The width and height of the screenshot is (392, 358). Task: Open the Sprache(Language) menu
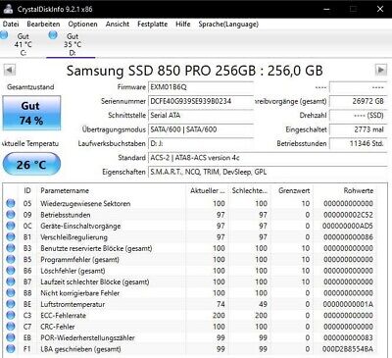pyautogui.click(x=228, y=25)
